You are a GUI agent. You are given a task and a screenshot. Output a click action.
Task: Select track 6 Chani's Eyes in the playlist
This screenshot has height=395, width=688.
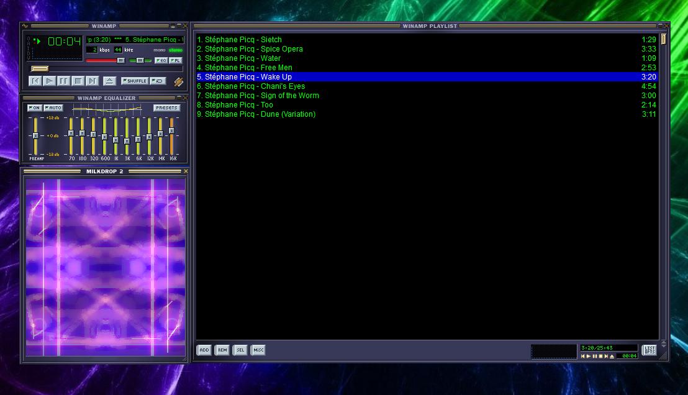click(x=427, y=86)
